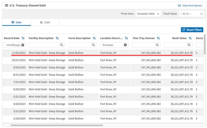207x128 pixels.
Task: Open the Record Date calendar picker
Action: pyautogui.click(x=23, y=45)
